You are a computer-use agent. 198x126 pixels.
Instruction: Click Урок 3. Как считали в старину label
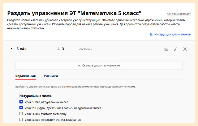tap(45, 114)
